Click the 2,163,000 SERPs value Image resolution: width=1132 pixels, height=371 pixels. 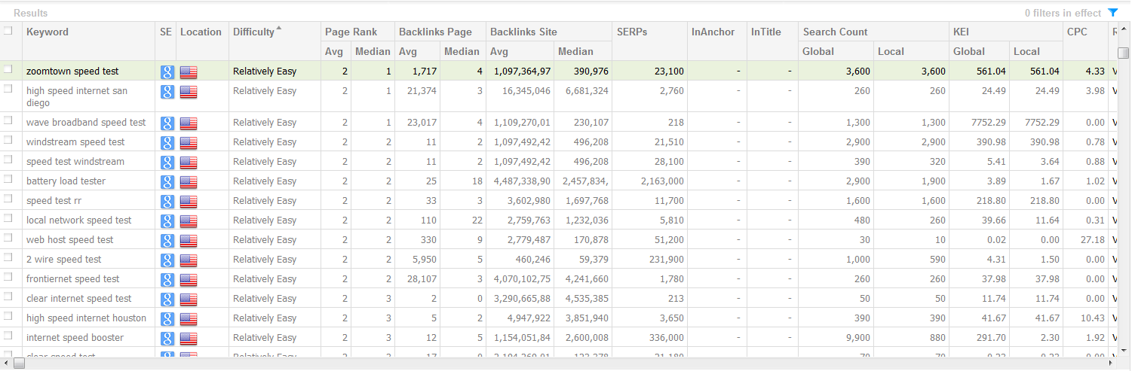(662, 181)
